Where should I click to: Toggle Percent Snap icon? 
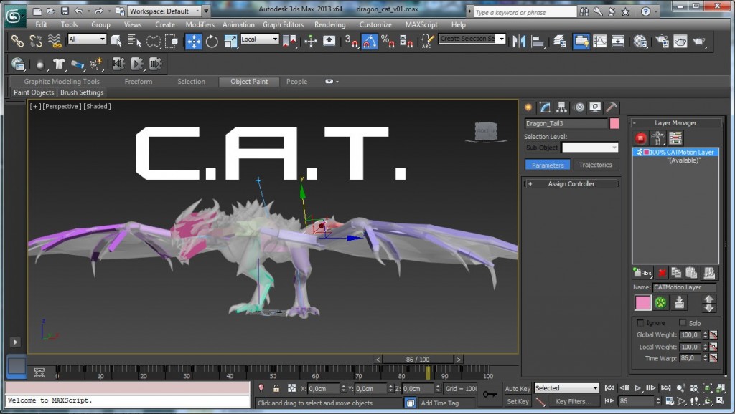[x=388, y=41]
